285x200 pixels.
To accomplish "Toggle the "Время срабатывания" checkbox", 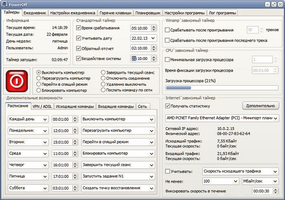I will click(79, 28).
